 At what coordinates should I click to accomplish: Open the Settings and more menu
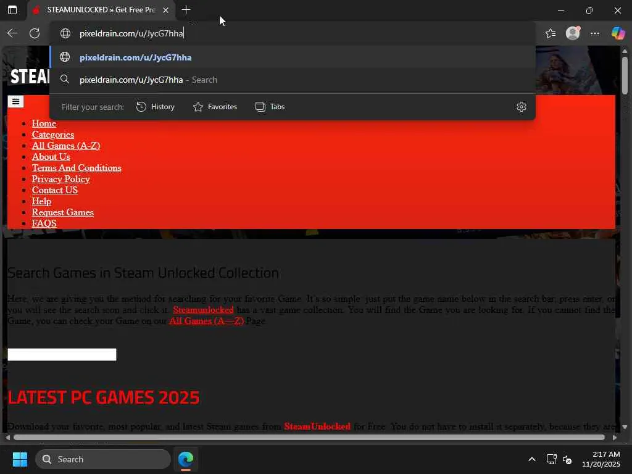click(x=595, y=33)
